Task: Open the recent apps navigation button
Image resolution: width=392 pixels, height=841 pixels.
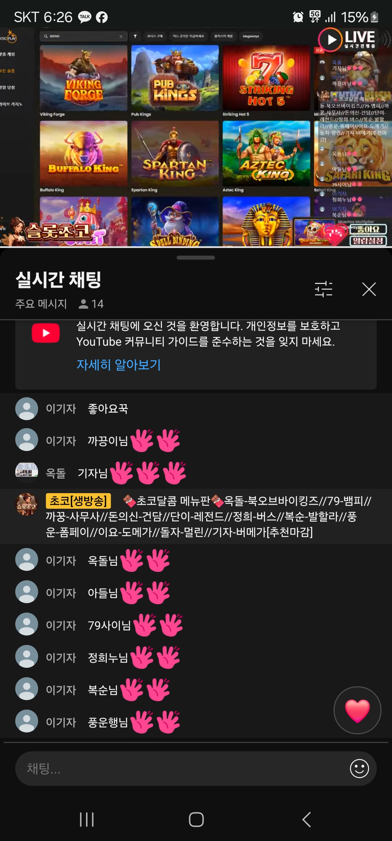Action: pos(87,819)
